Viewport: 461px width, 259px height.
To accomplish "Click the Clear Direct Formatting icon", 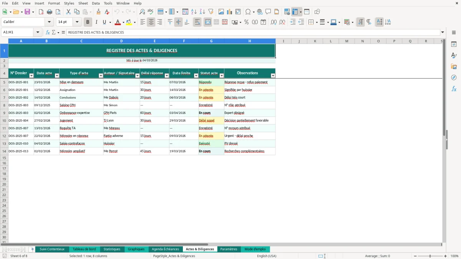I will point(107,12).
